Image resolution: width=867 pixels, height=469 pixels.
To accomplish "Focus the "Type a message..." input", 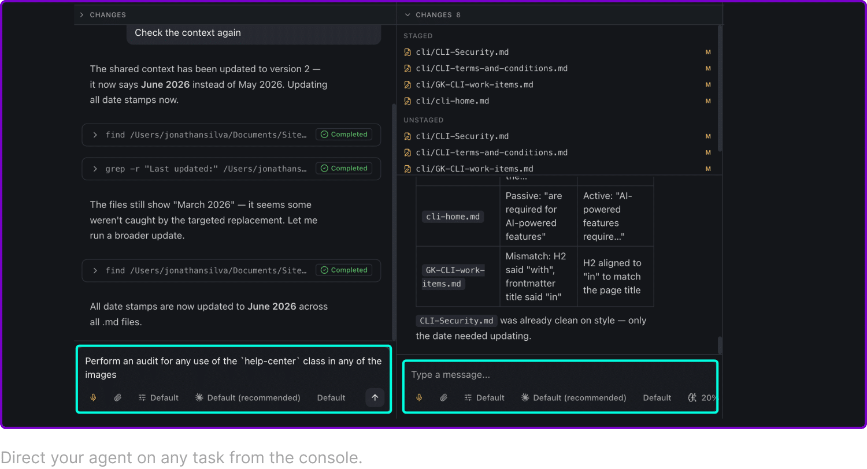I will [560, 375].
